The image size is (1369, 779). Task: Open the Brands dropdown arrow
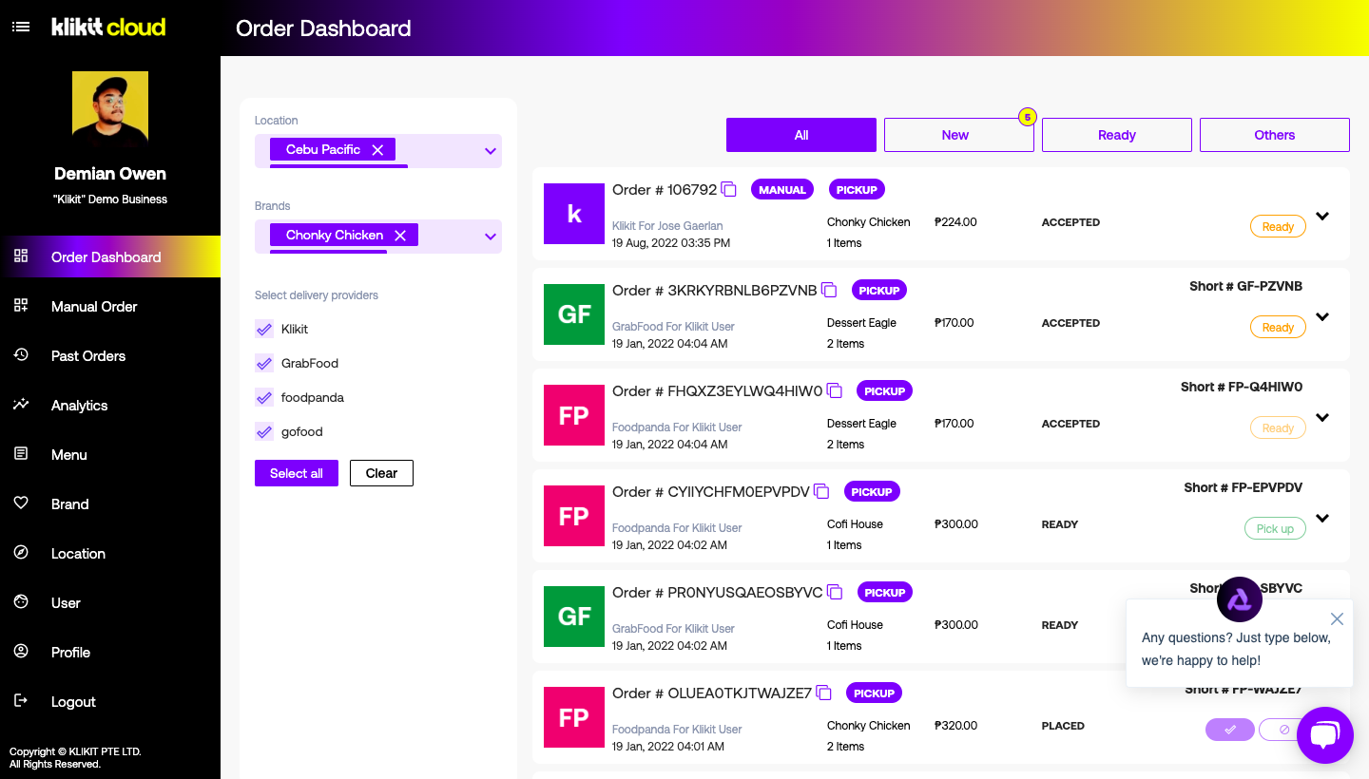point(491,237)
